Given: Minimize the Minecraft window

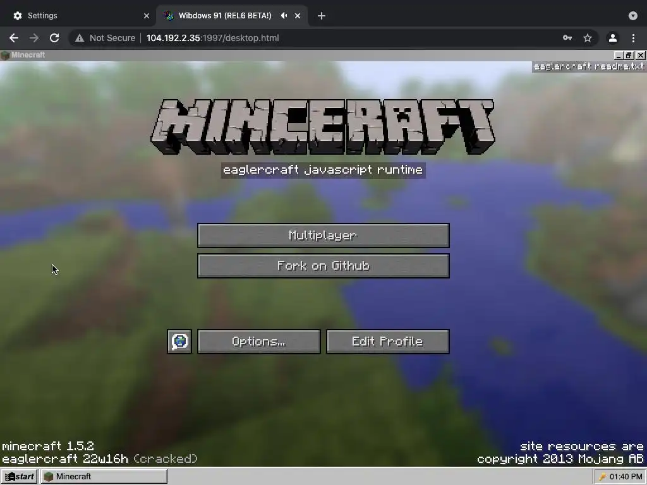Looking at the screenshot, I should [x=618, y=55].
